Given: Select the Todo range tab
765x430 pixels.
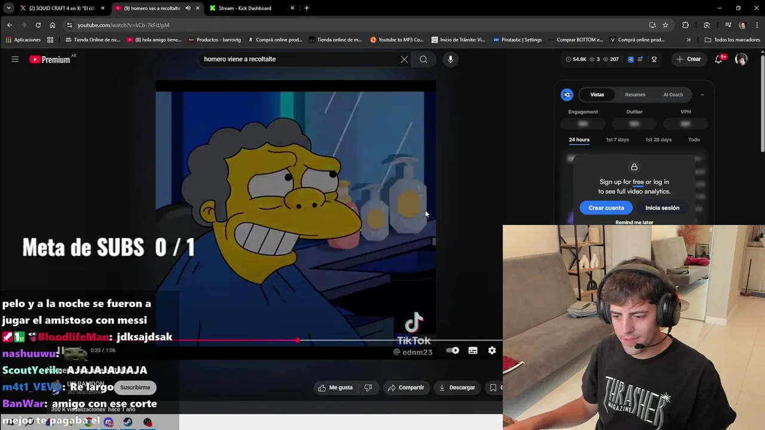Looking at the screenshot, I should (694, 140).
